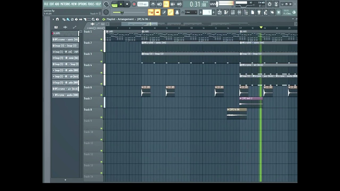
Task: Show the piano keys pattern clips picker
Action: (56, 27)
